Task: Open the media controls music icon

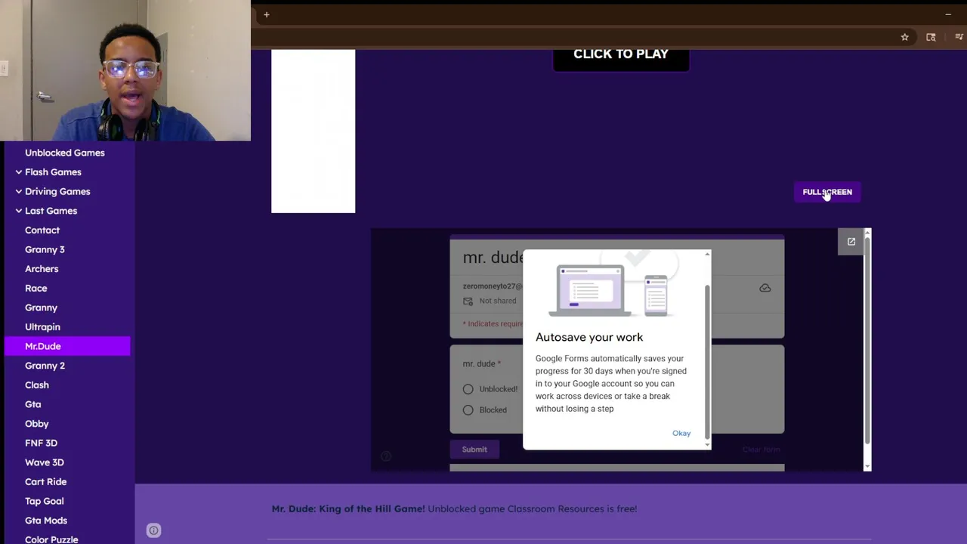Action: click(959, 37)
